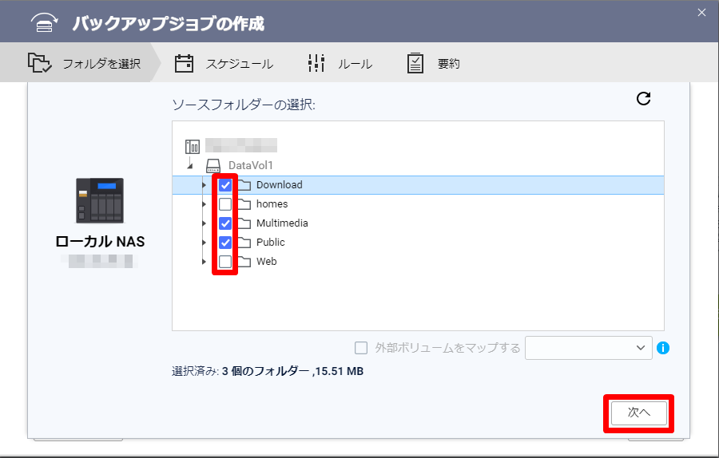Check the homes folder checkbox
Viewport: 719px width, 458px height.
pyautogui.click(x=225, y=204)
